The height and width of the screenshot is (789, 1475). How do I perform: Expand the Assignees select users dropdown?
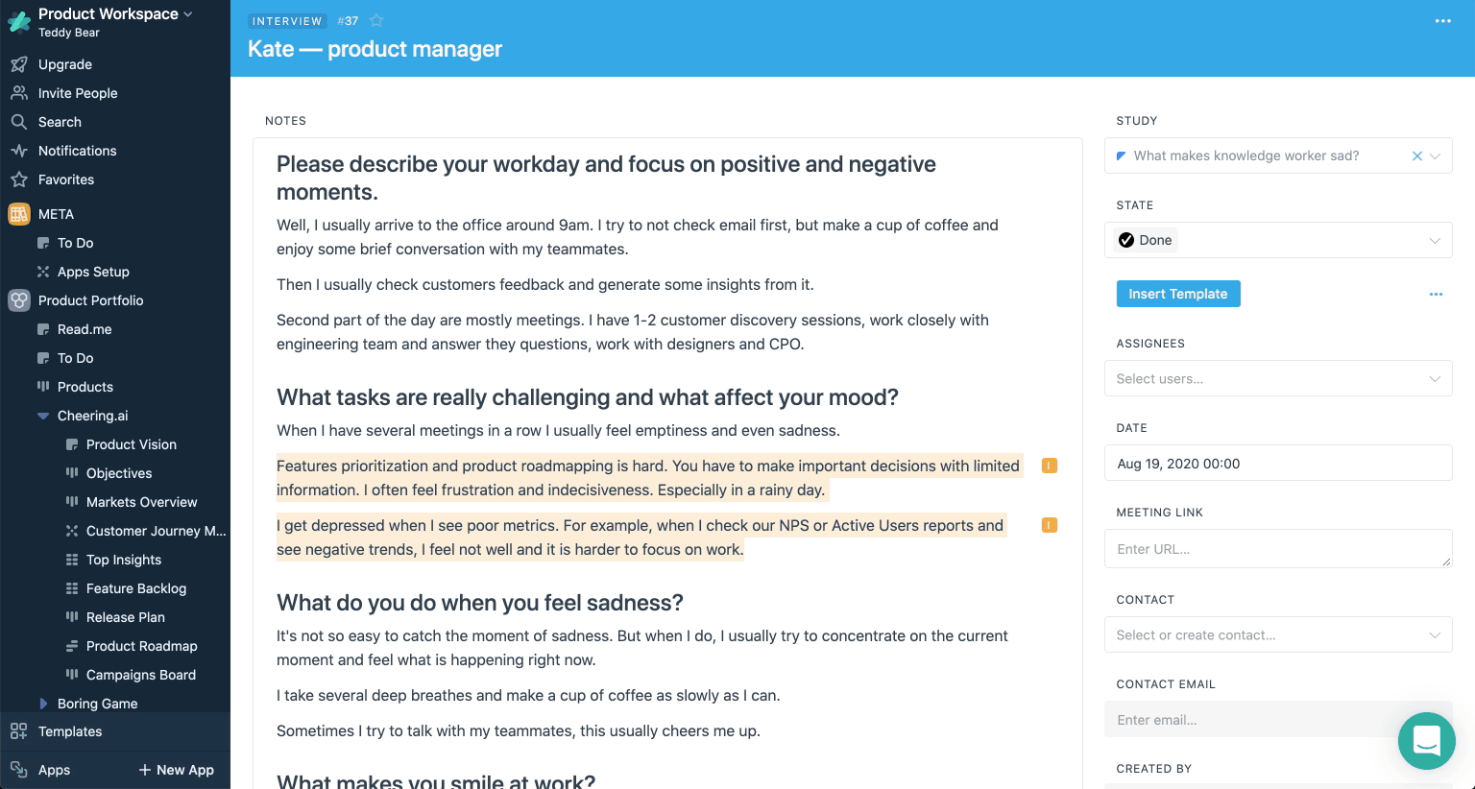point(1277,378)
